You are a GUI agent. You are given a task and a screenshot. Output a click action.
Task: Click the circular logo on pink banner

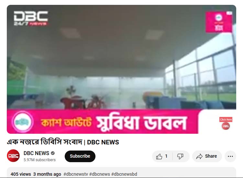click(x=23, y=122)
